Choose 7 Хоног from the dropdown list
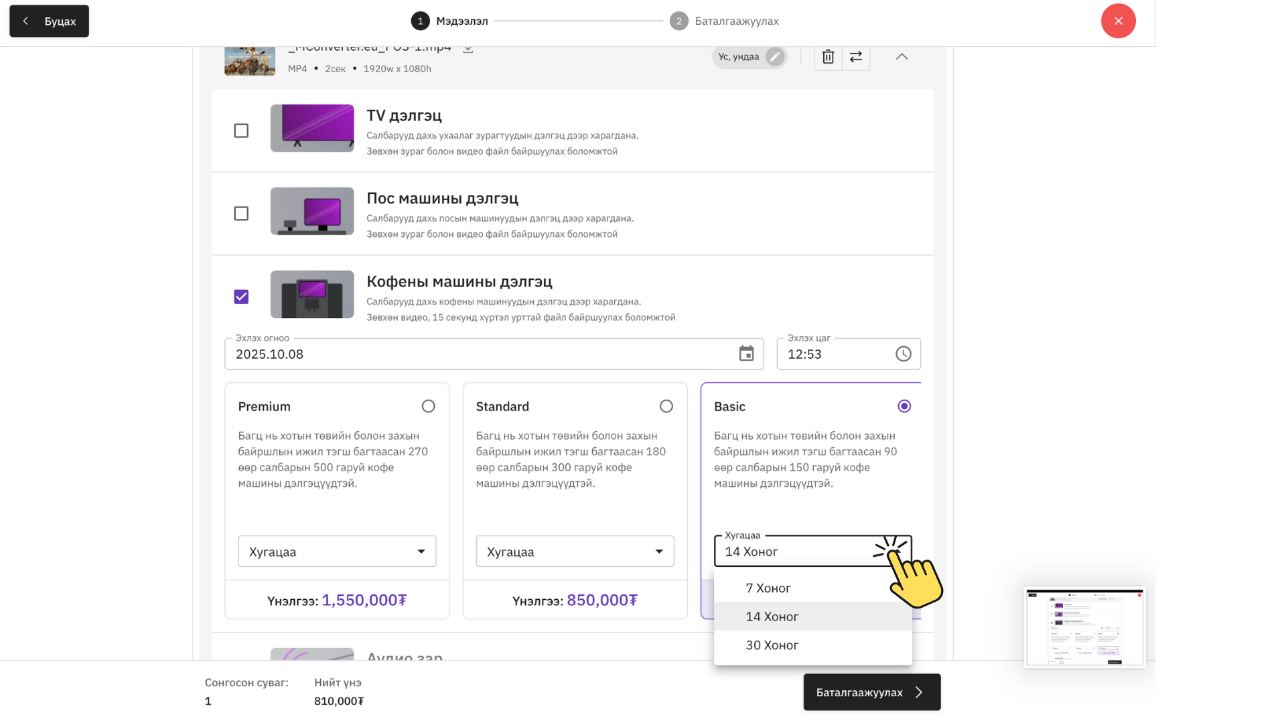 click(768, 588)
